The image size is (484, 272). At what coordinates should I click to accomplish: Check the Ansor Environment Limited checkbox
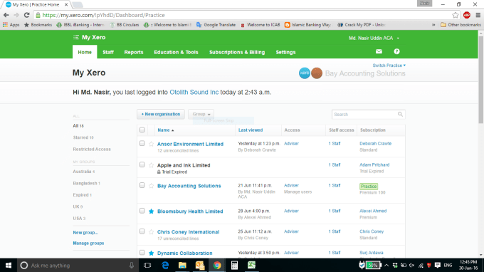click(142, 144)
